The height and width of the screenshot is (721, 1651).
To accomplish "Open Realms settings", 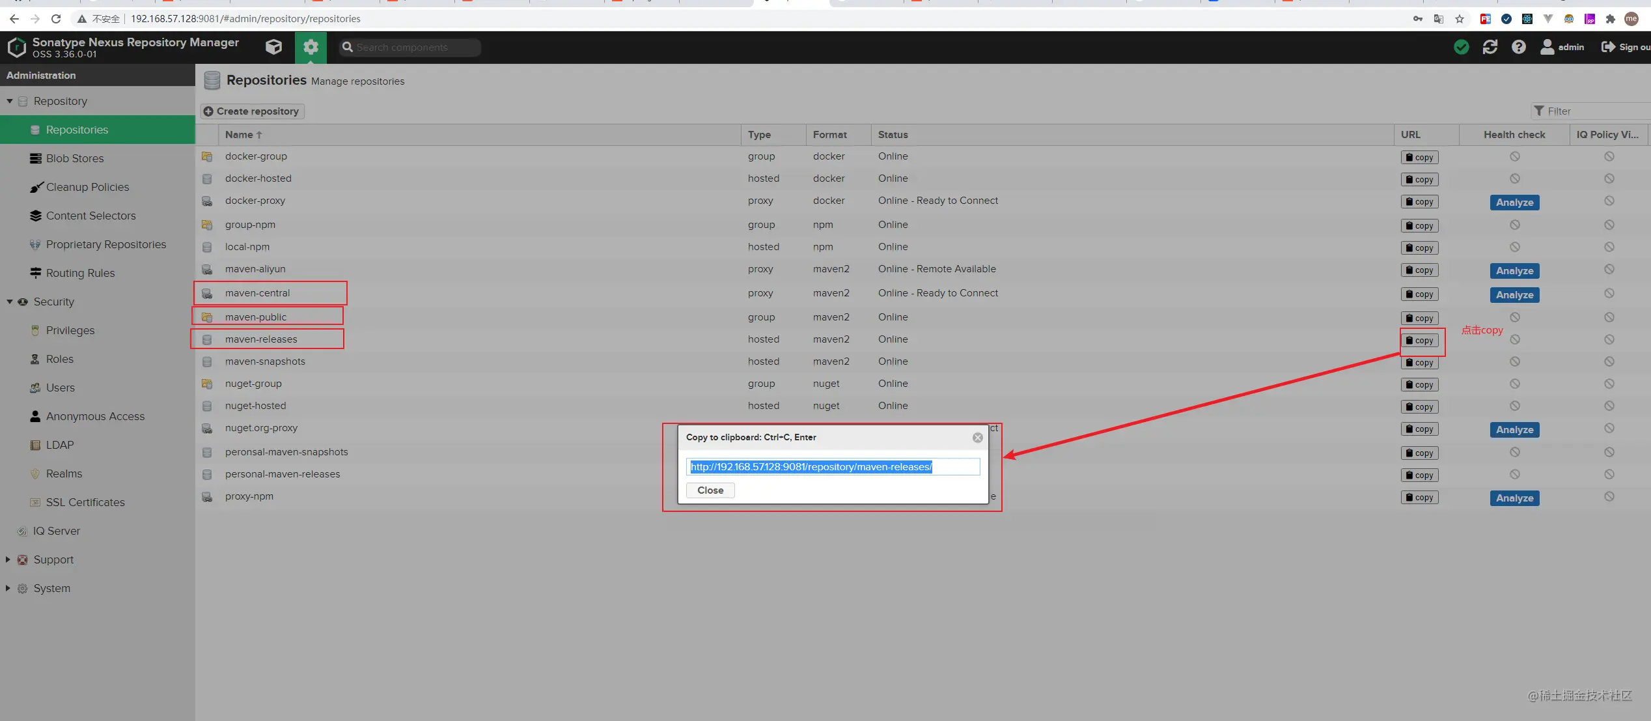I will [x=98, y=474].
